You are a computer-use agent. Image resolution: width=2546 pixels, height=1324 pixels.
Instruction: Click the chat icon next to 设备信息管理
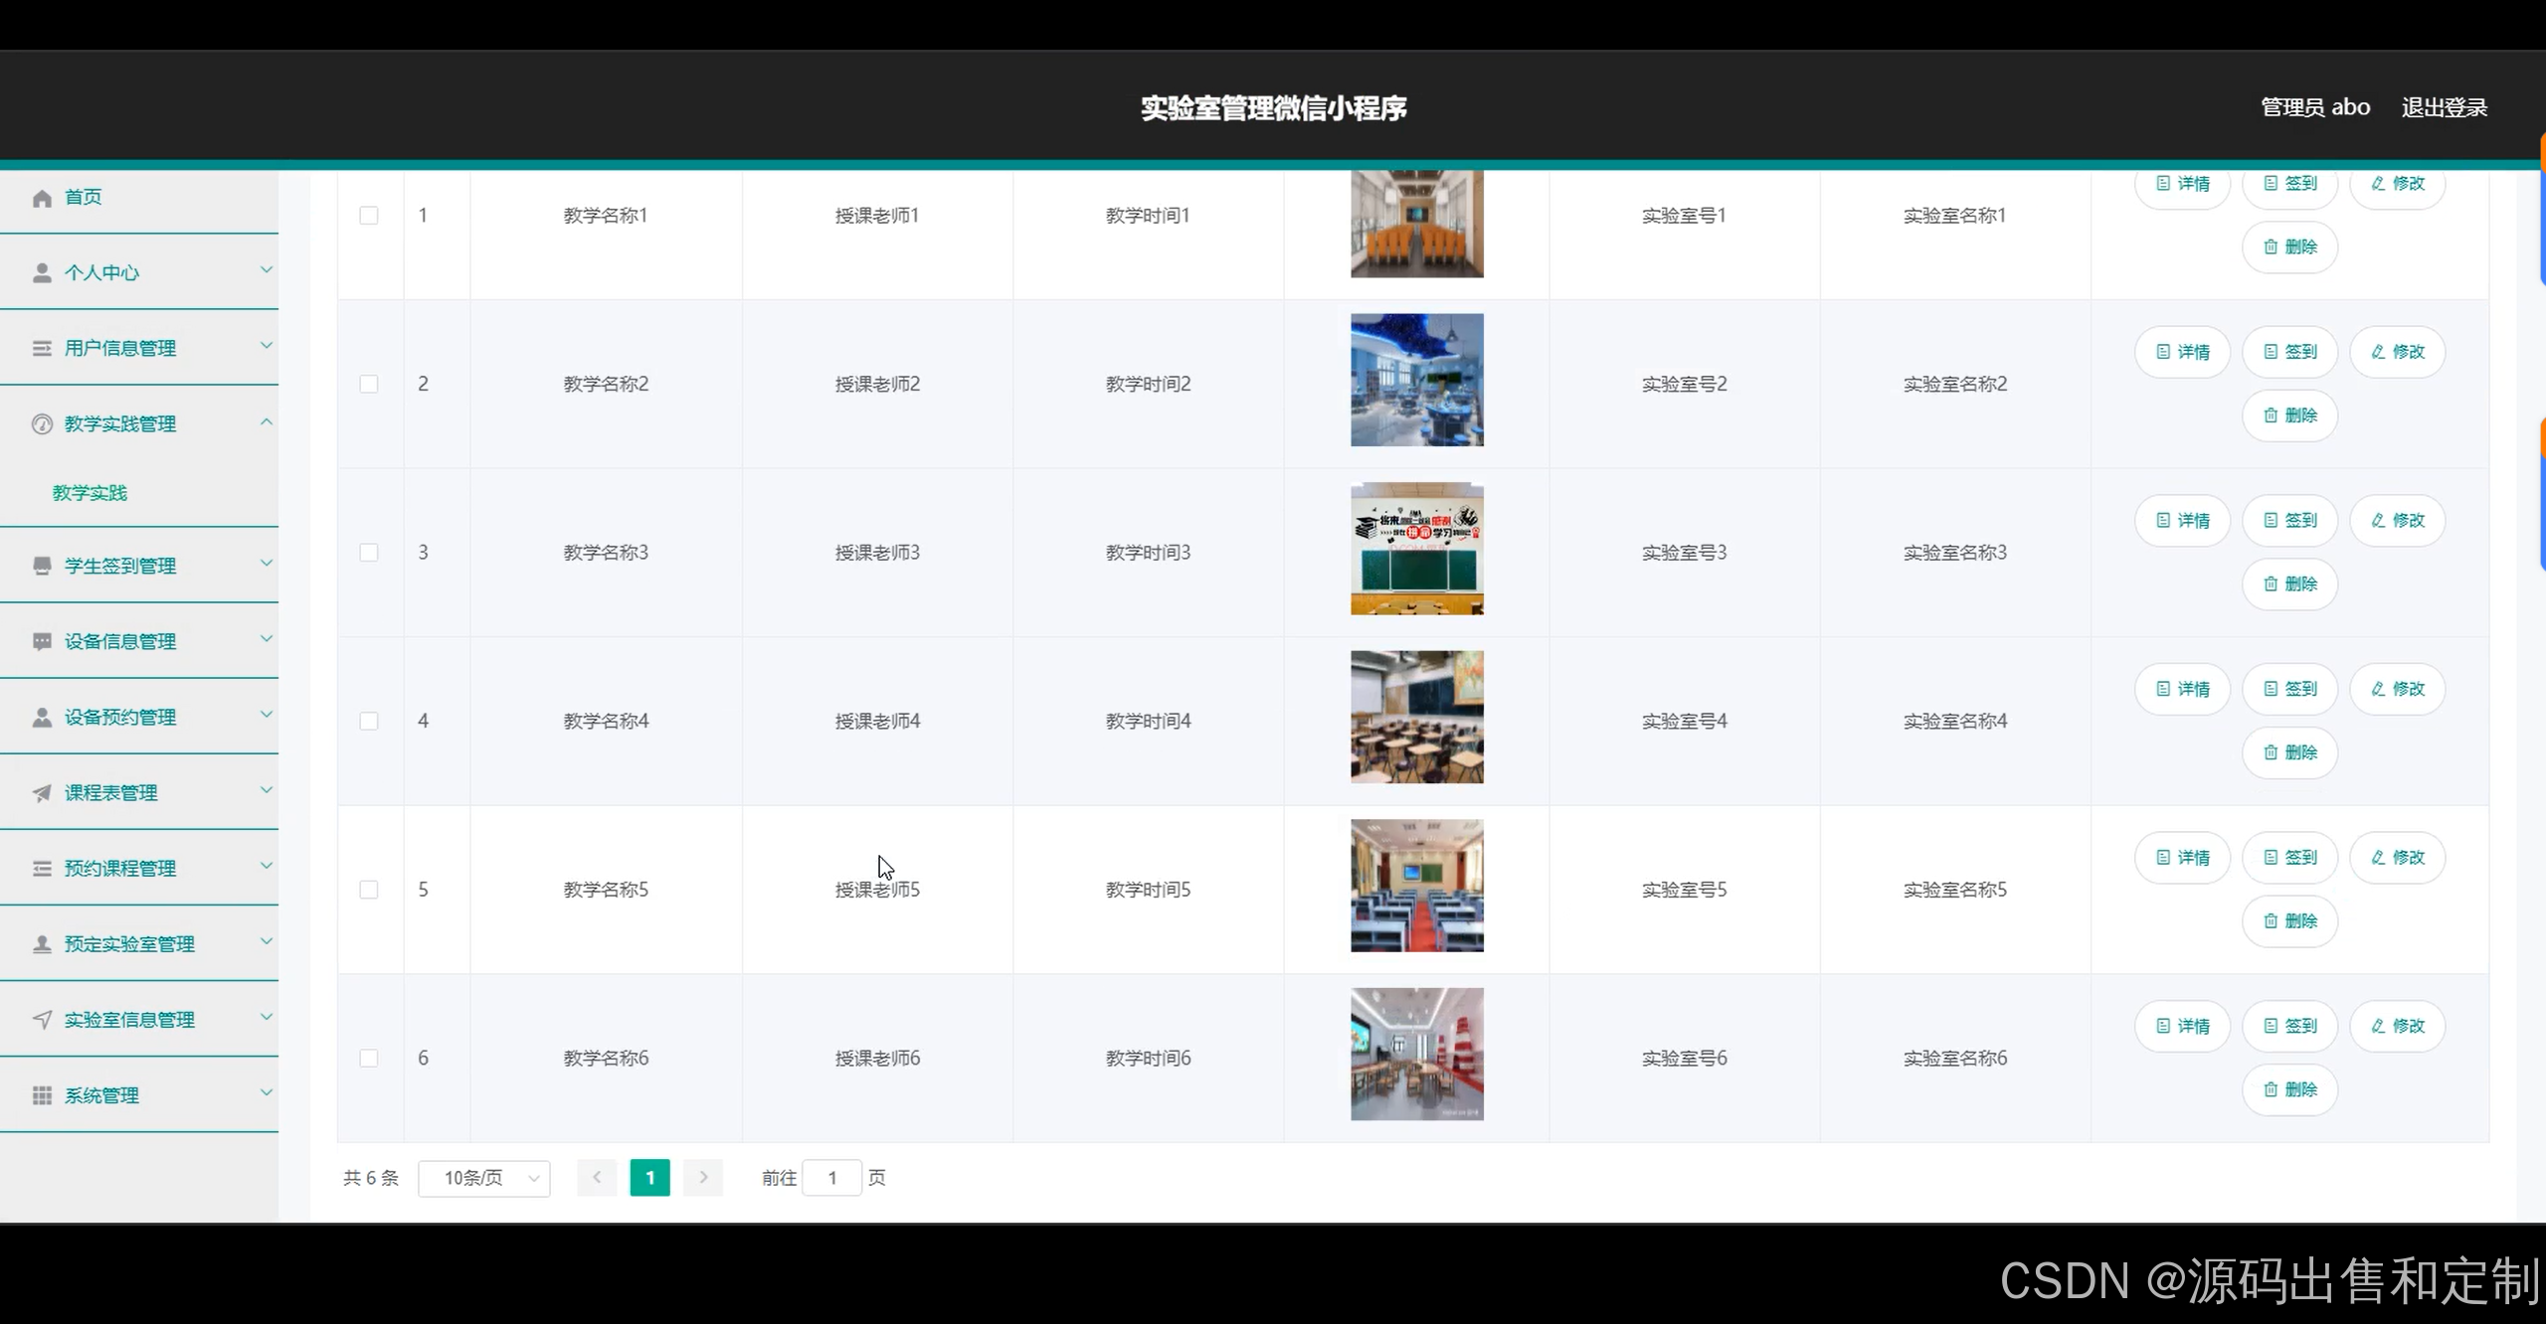click(42, 641)
